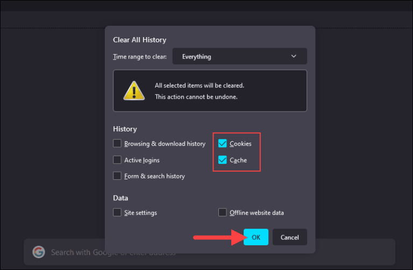413x270 pixels.
Task: Confirm clearing with the OK button
Action: 256,237
